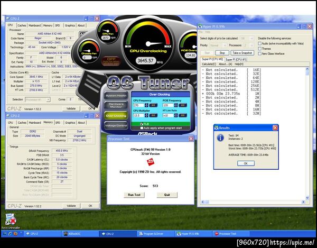
Task: Click the ZD logo in Processor Test
Action: click(x=151, y=162)
